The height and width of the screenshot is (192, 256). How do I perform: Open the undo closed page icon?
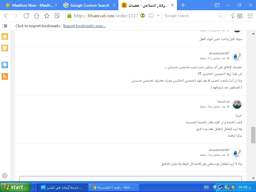click(x=233, y=16)
